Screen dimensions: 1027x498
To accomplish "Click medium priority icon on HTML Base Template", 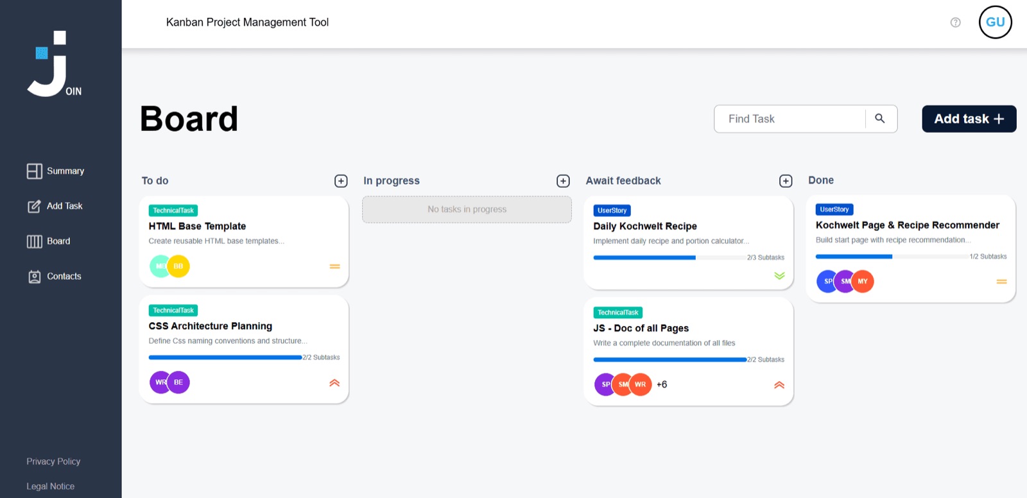I will (x=334, y=266).
